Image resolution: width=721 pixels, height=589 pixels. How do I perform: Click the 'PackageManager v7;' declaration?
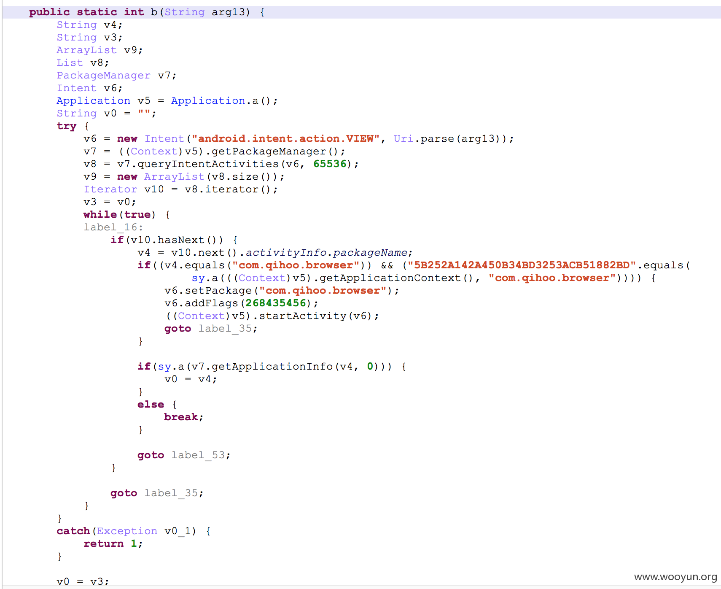click(x=116, y=76)
